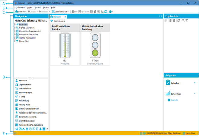Click the person icon in the category strip

[40, 129]
